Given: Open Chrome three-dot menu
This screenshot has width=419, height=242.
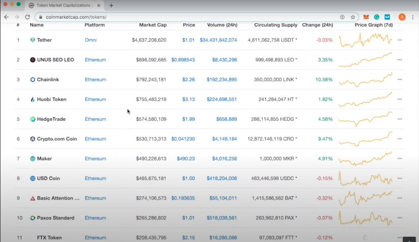Looking at the screenshot, I should [x=413, y=17].
